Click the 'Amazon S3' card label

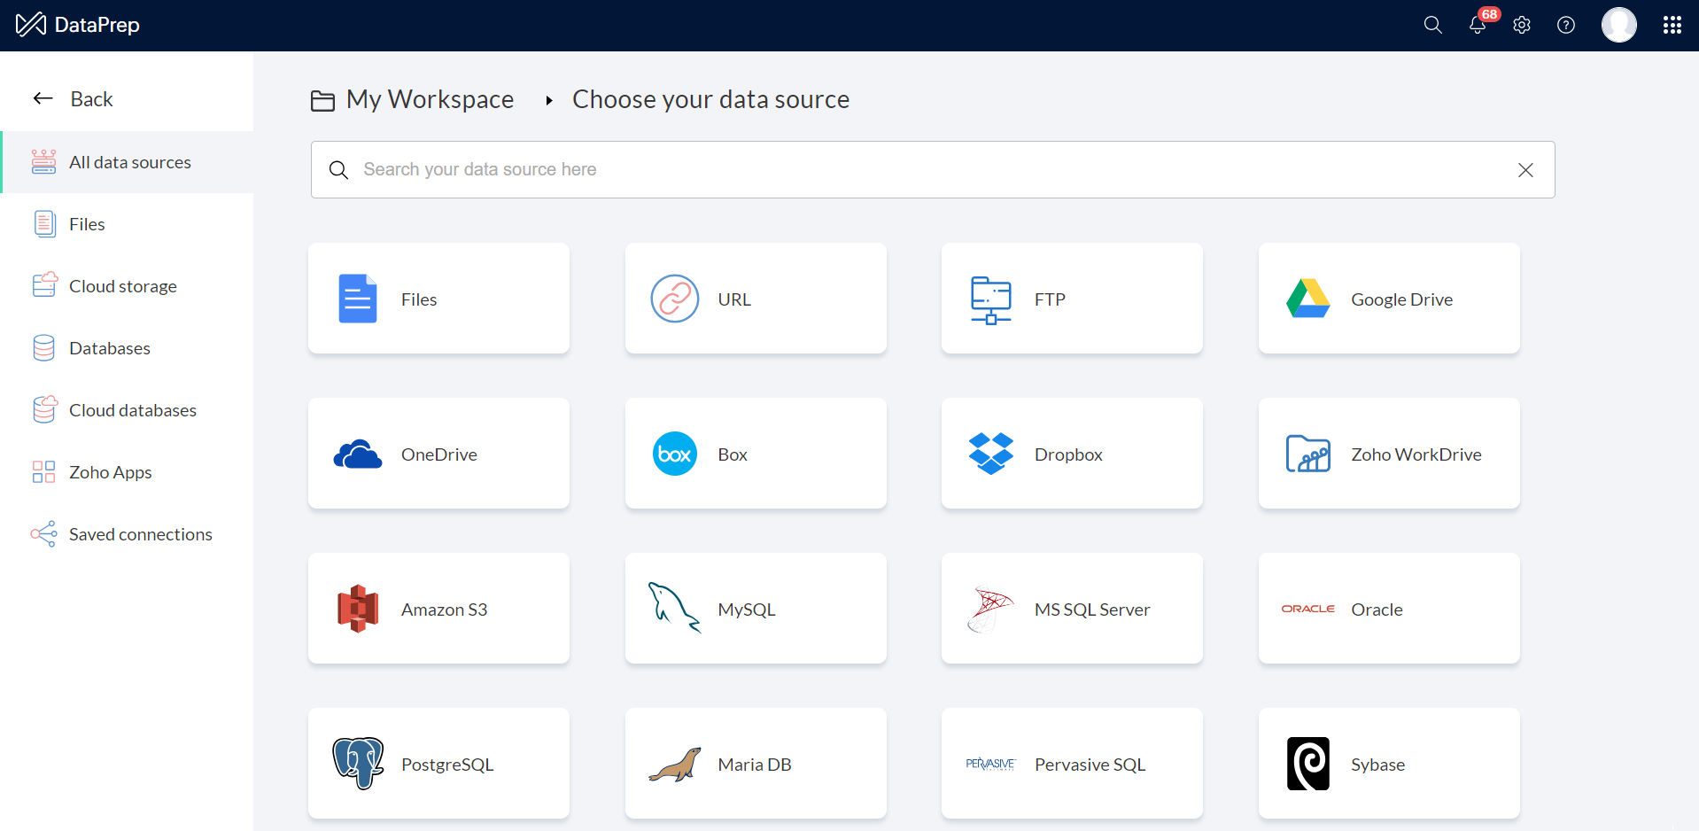pyautogui.click(x=444, y=610)
